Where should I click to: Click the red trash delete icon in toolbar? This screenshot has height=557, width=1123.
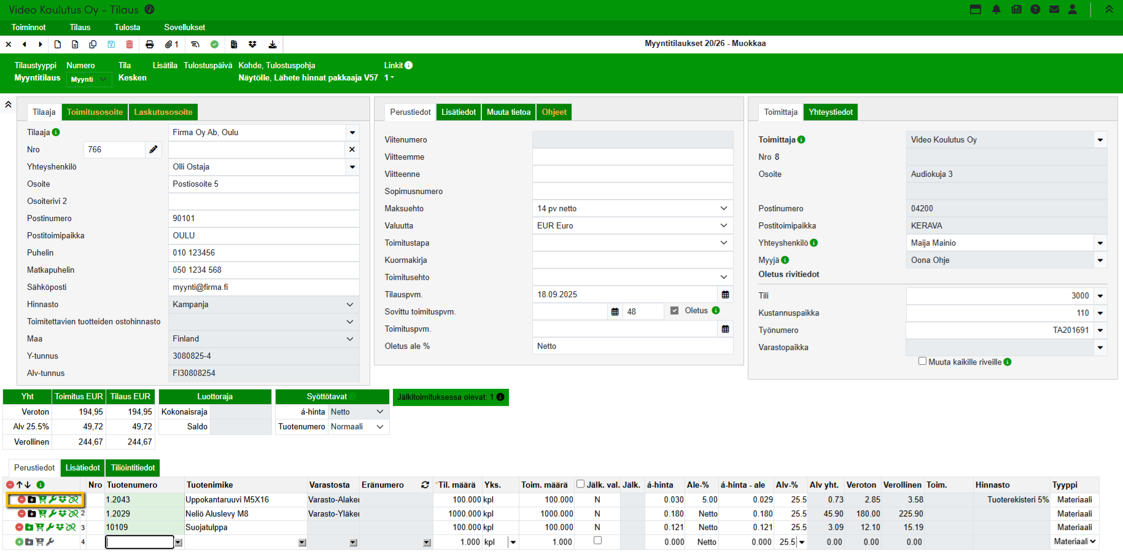[x=130, y=44]
